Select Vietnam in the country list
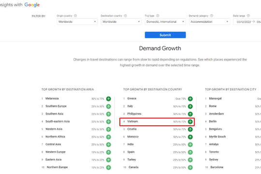The width and height of the screenshot is (261, 174). 132,121
